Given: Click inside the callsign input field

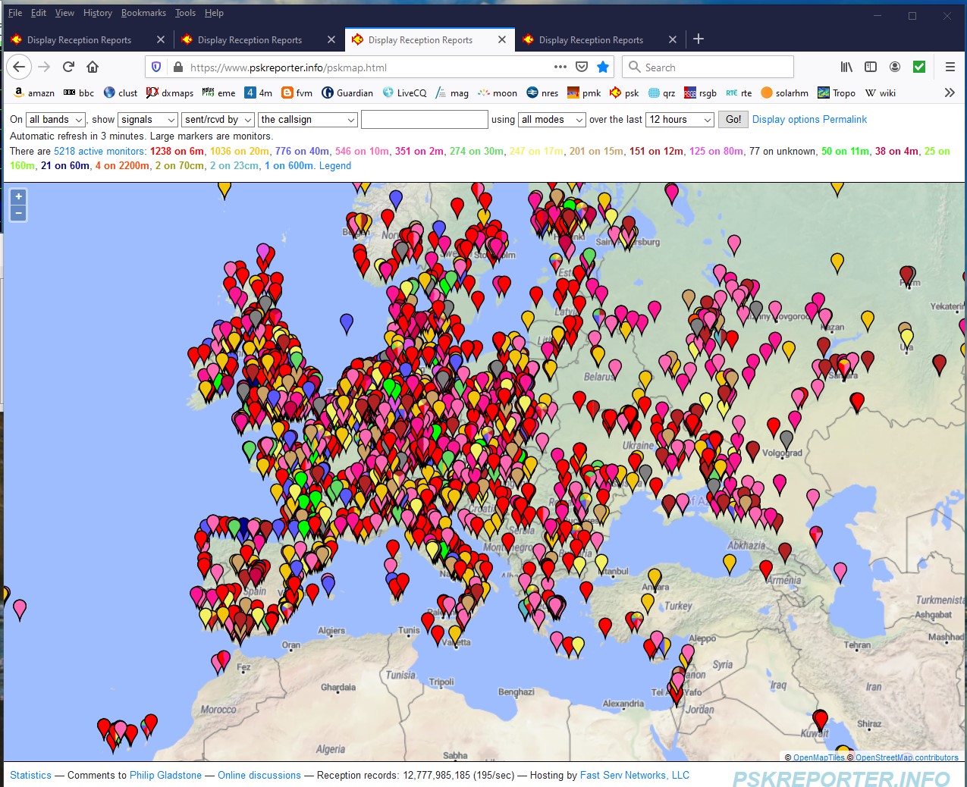Looking at the screenshot, I should point(424,119).
